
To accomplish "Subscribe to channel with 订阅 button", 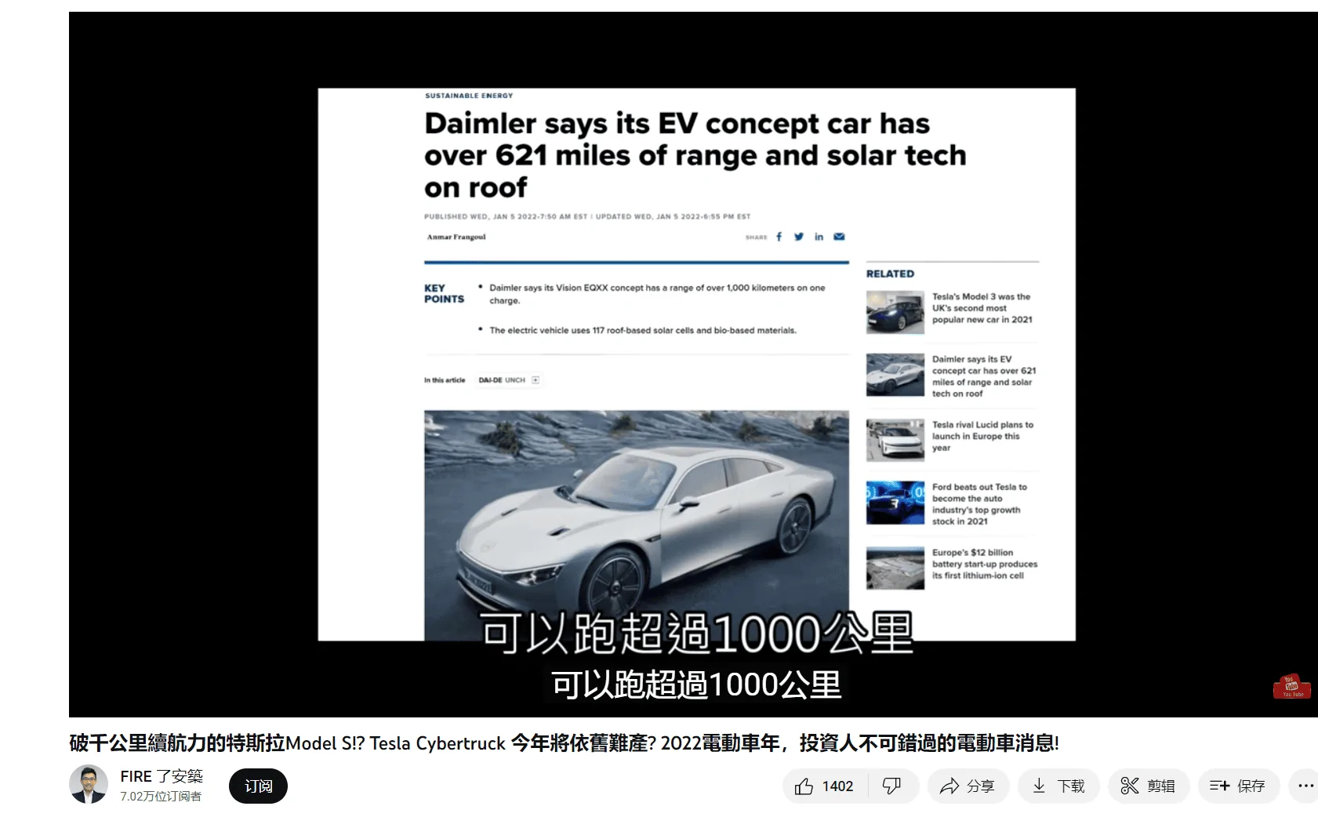I will click(258, 786).
